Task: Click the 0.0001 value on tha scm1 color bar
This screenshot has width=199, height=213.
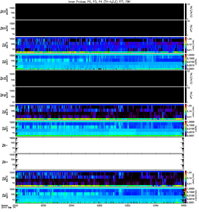Action: coord(191,69)
